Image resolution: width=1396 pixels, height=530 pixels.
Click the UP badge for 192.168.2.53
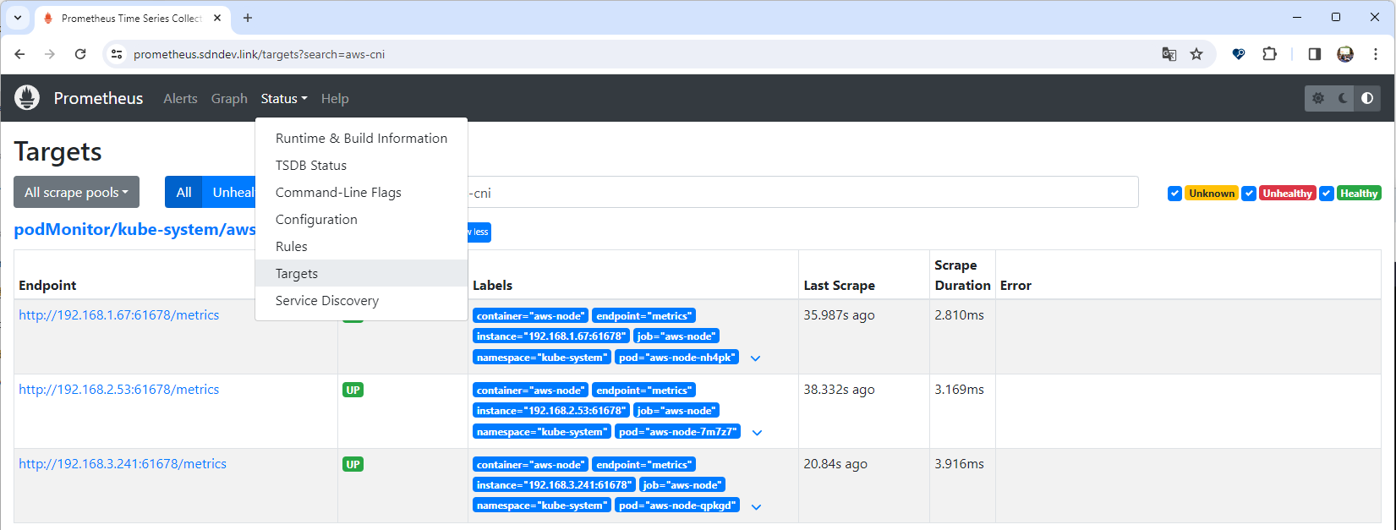click(353, 390)
